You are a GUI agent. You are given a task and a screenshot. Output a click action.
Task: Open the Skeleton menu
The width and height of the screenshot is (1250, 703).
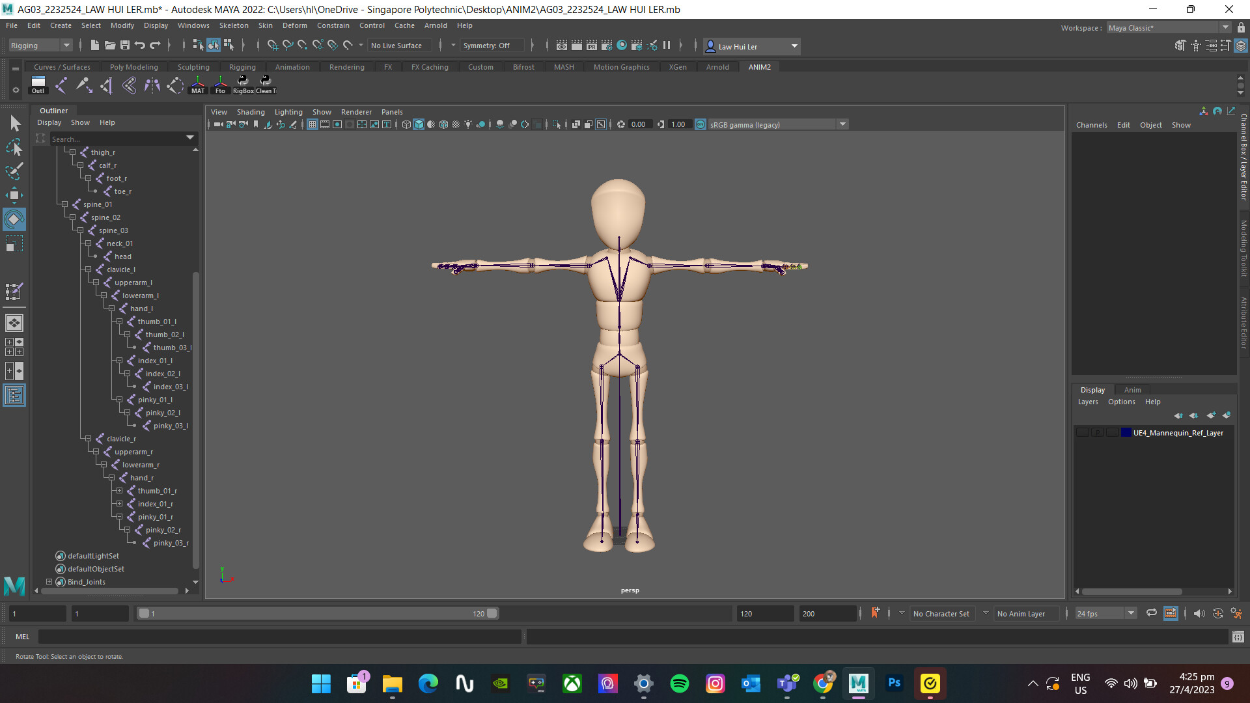coord(233,25)
